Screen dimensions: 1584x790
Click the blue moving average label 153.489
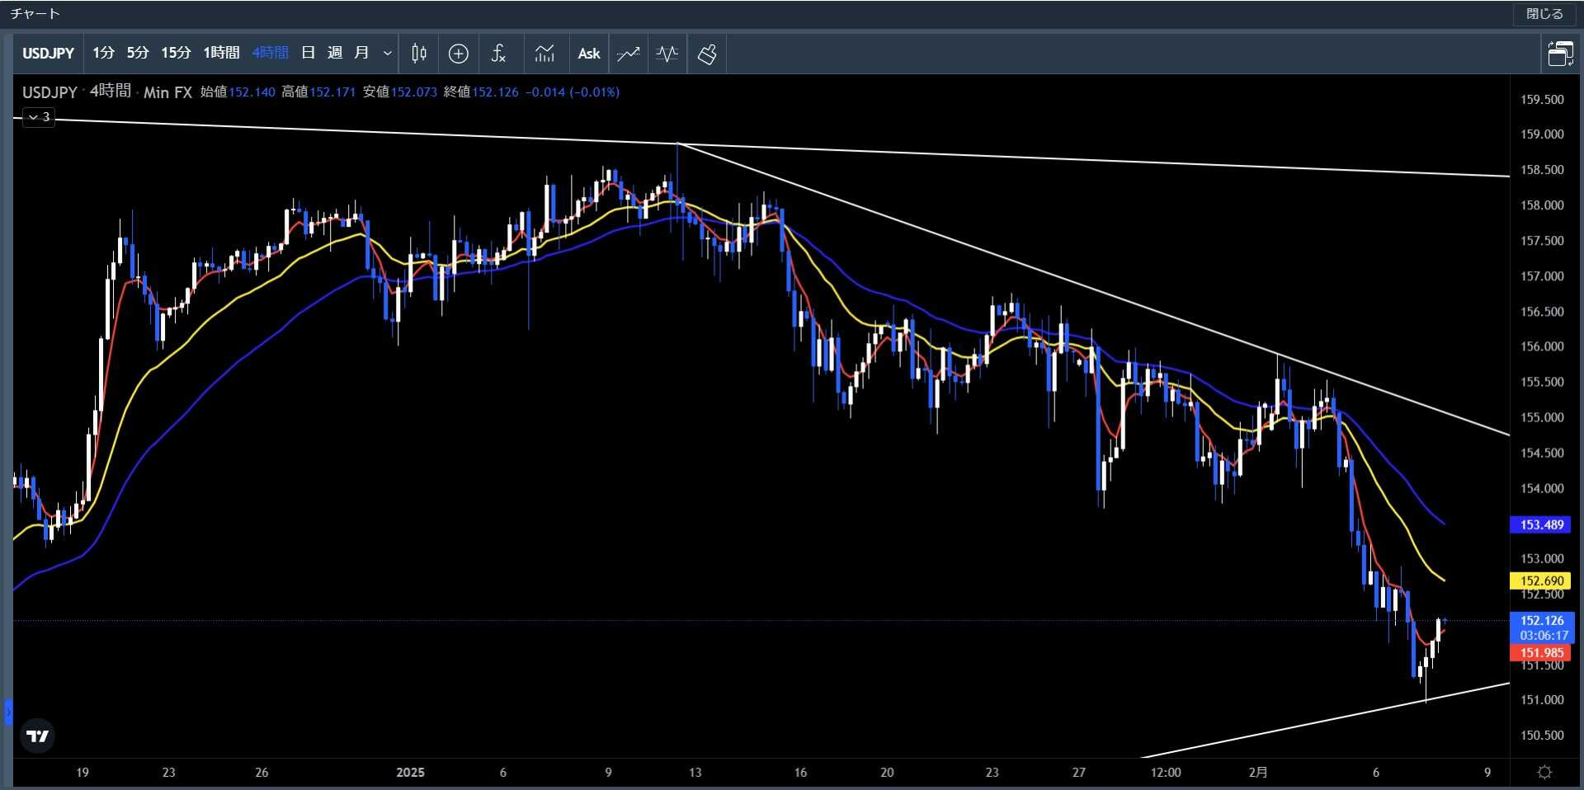(x=1542, y=524)
